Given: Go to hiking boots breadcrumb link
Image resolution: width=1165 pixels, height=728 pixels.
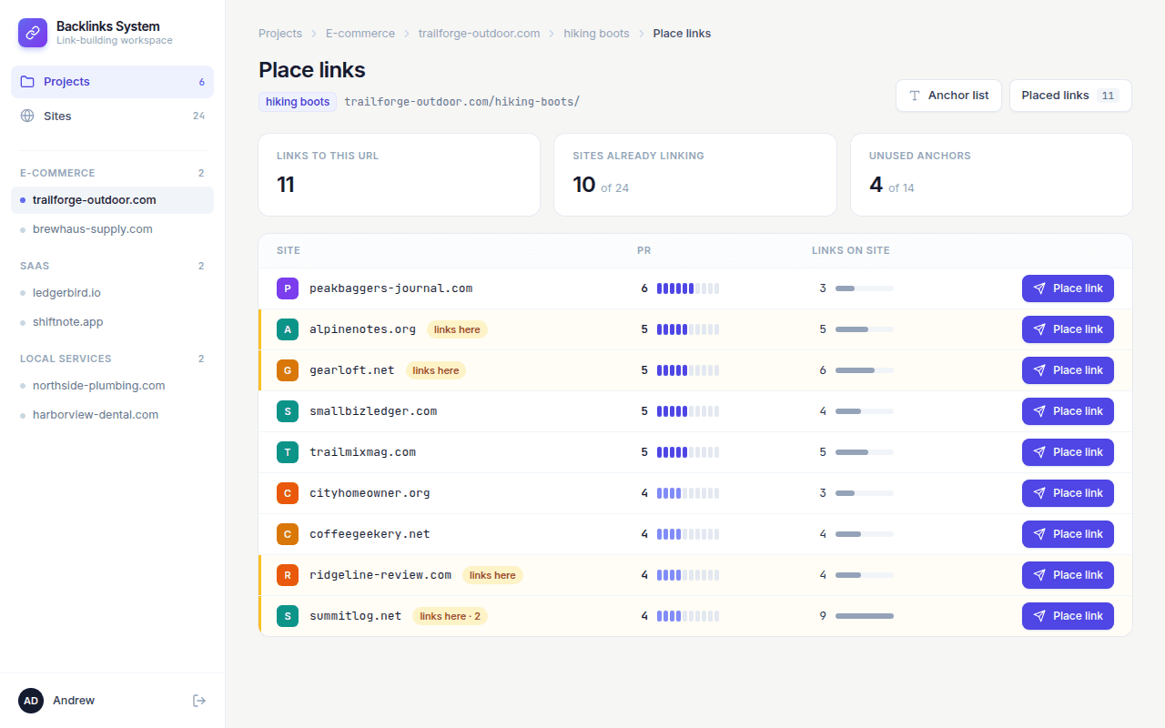Looking at the screenshot, I should [596, 34].
